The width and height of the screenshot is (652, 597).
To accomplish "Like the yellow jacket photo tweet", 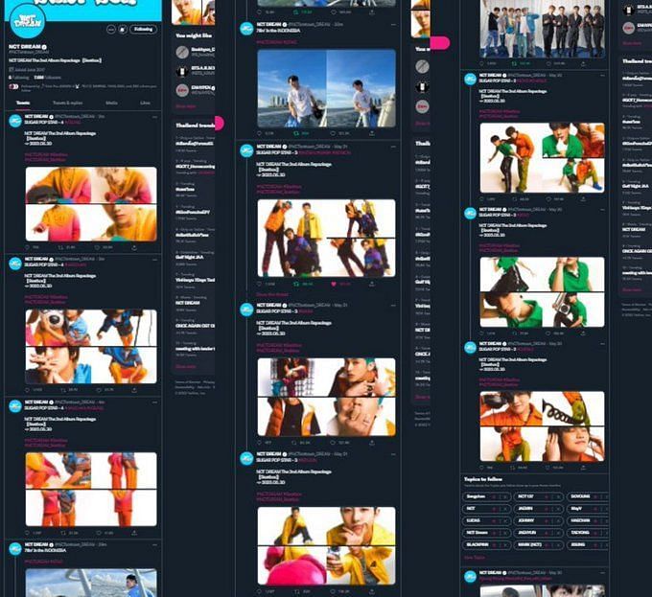I will (x=333, y=591).
